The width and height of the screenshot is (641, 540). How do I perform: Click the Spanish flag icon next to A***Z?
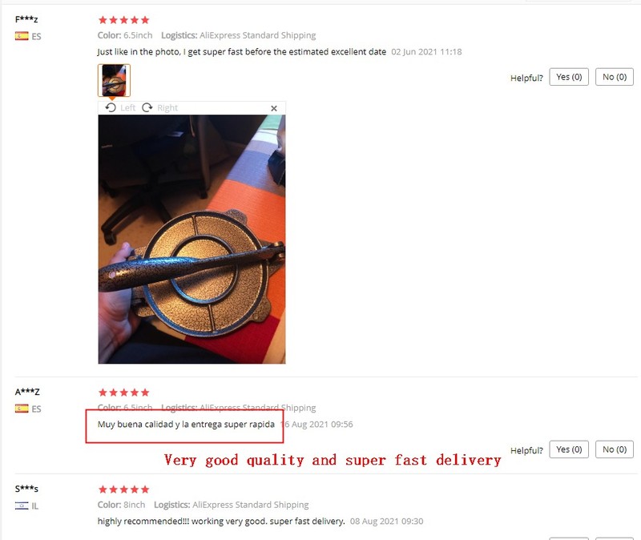click(x=22, y=409)
